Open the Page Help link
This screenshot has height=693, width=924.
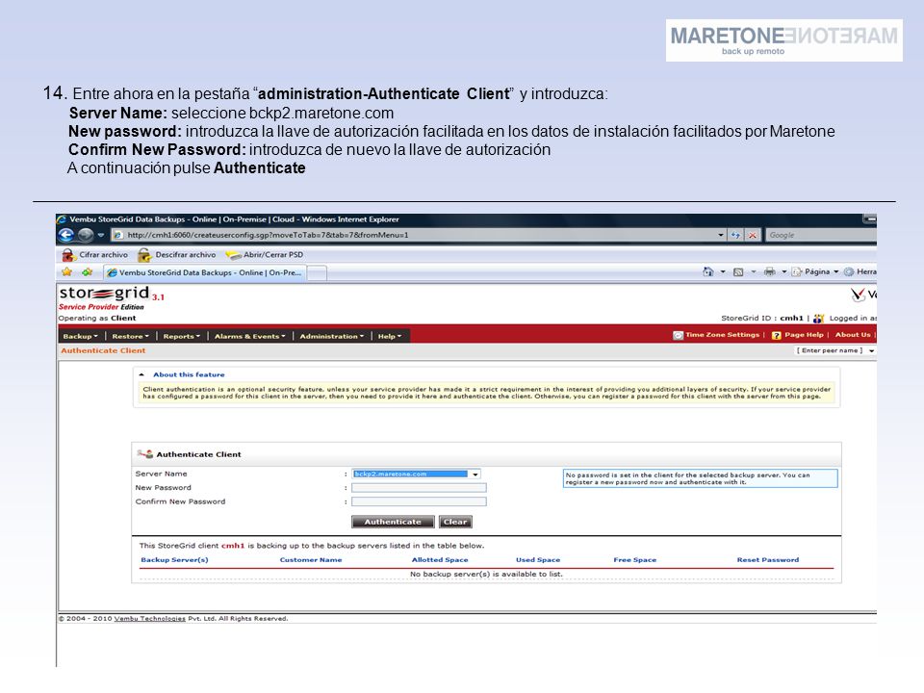click(x=804, y=335)
